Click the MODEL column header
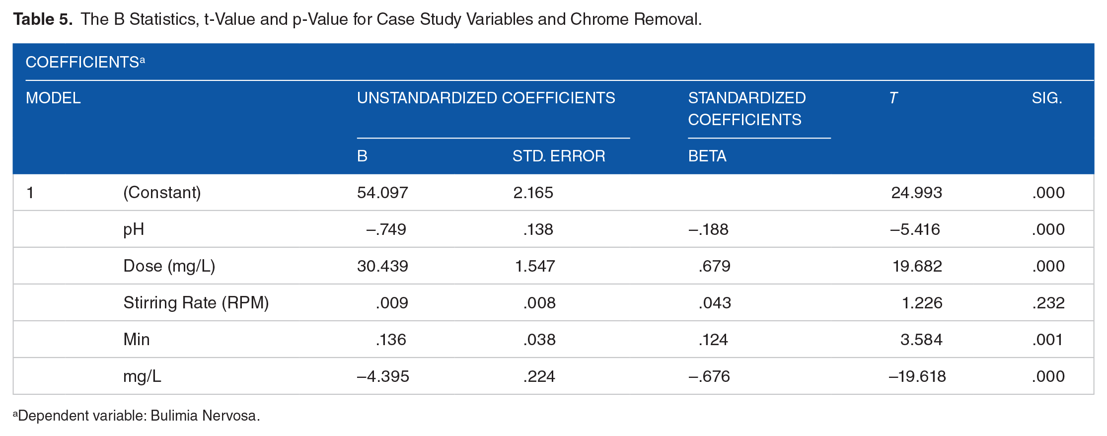Screen dimensions: 1107x436 pyautogui.click(x=53, y=98)
